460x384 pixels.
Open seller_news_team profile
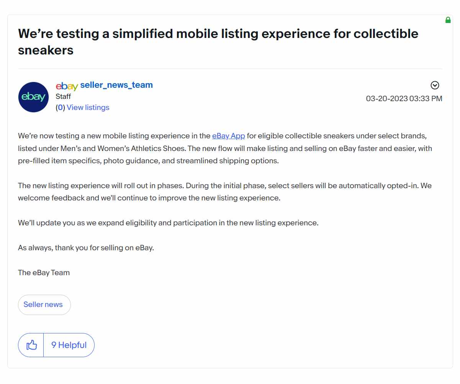[116, 85]
